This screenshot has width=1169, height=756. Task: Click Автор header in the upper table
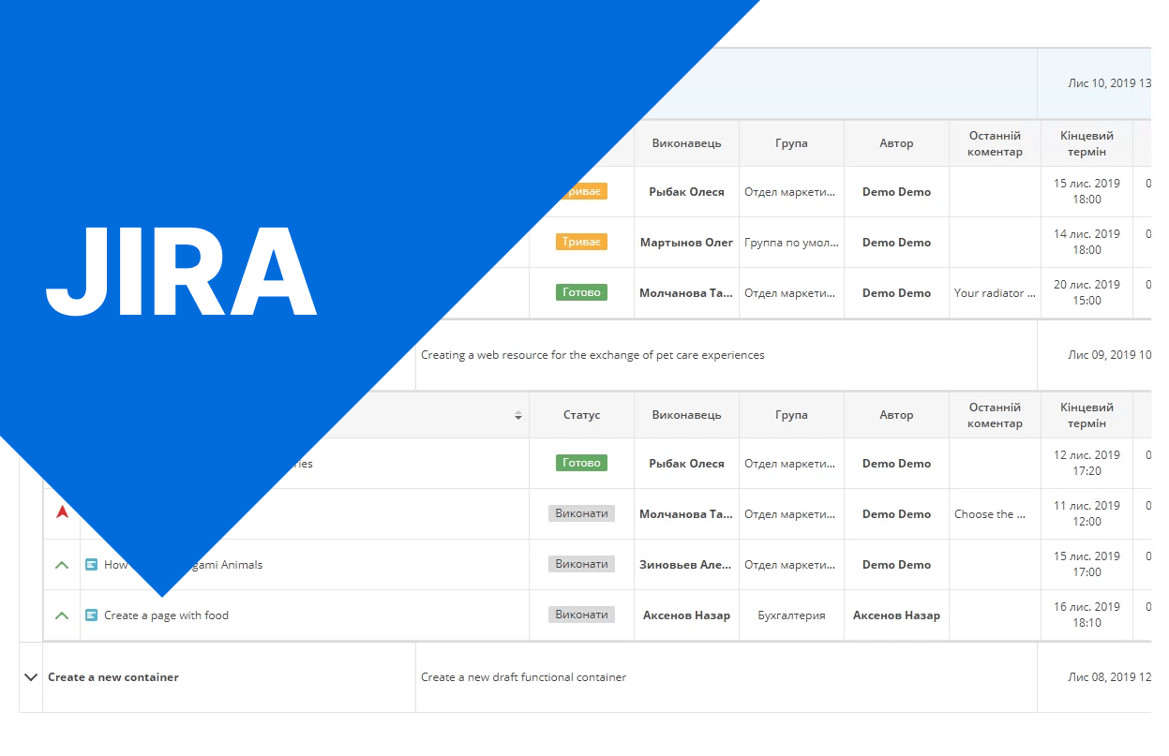[x=896, y=143]
